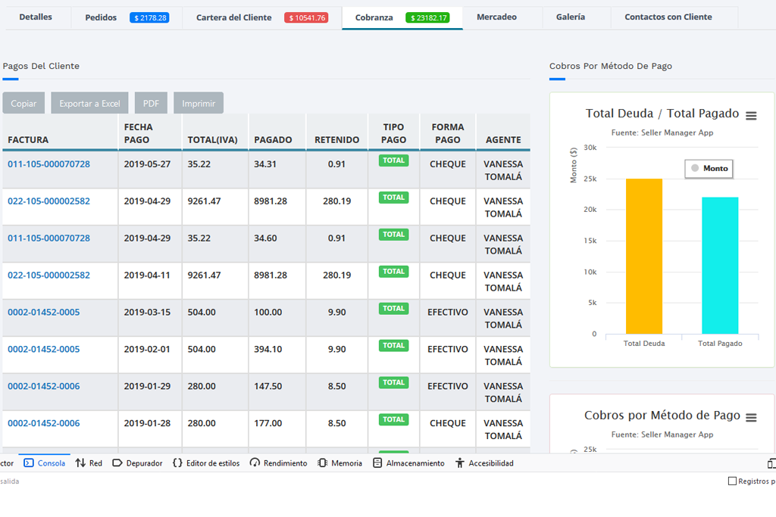Click CHEQUE in the 2019-01-28 row

[447, 424]
